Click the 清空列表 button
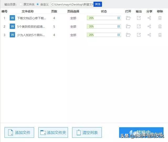Image resolution: width=168 pixels, height=142 pixels. coord(87,133)
